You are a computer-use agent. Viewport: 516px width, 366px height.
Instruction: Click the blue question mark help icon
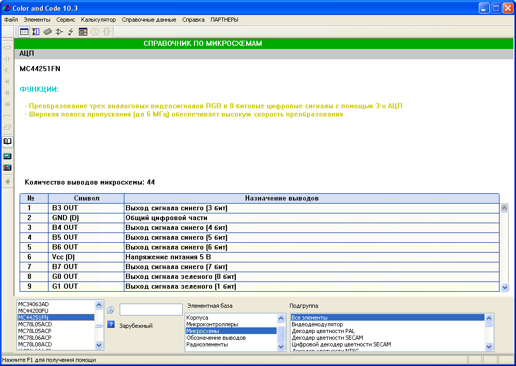click(111, 325)
